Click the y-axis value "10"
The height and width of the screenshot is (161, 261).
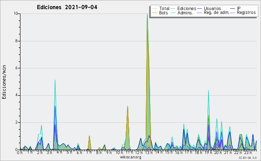coord(16,13)
